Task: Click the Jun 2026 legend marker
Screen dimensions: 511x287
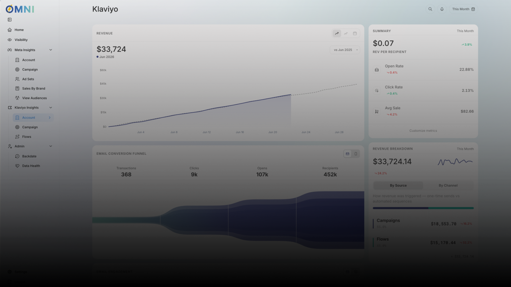Action: pyautogui.click(x=97, y=57)
